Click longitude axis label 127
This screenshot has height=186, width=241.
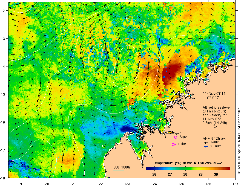click(x=235, y=184)
